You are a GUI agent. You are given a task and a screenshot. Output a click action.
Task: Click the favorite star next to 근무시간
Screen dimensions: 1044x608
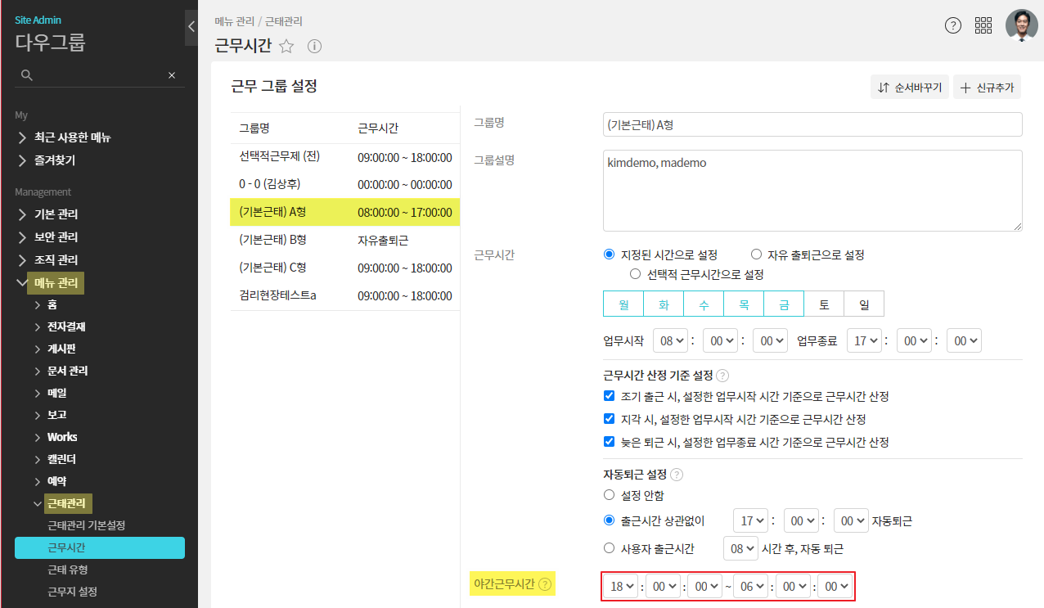point(286,47)
